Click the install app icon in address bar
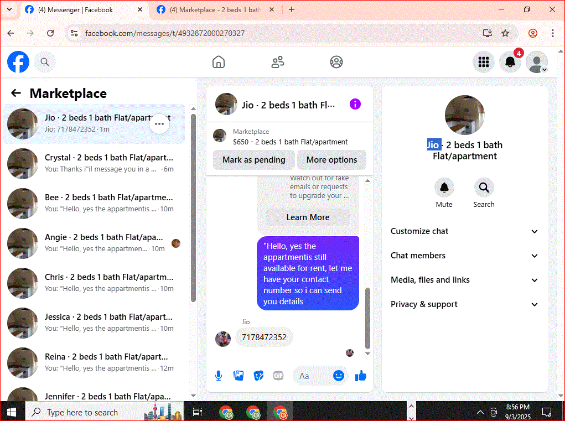565x421 pixels. (x=487, y=33)
